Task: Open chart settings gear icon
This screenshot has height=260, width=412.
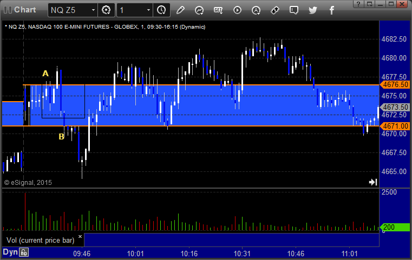Action: pos(106,10)
